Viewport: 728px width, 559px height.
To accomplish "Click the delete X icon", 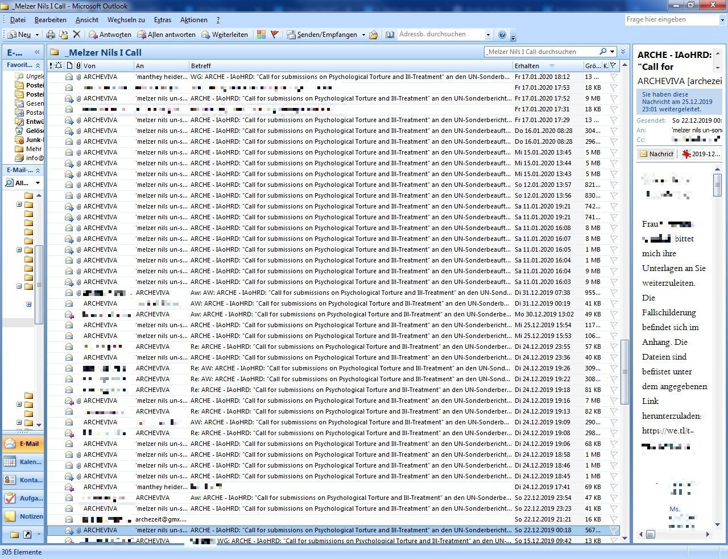I will click(x=77, y=35).
